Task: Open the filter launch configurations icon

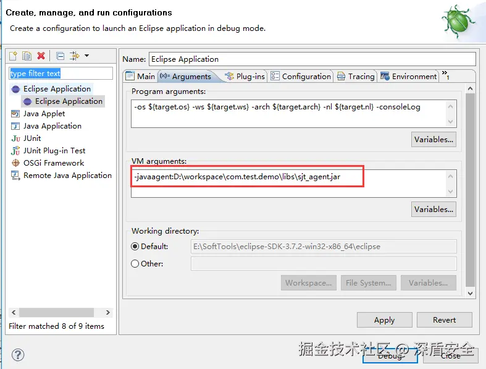Action: [74, 56]
